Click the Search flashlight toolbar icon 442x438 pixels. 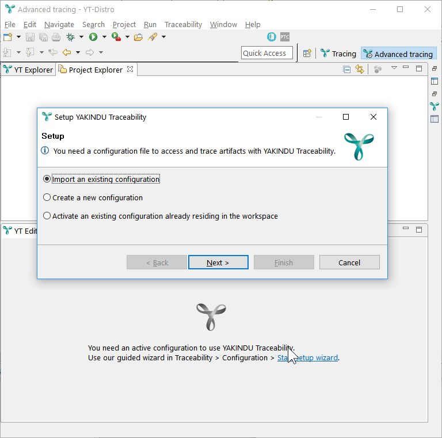tap(153, 37)
